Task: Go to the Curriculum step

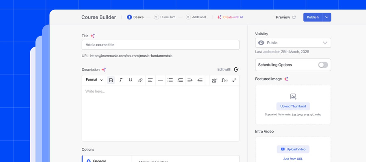Action: click(165, 17)
